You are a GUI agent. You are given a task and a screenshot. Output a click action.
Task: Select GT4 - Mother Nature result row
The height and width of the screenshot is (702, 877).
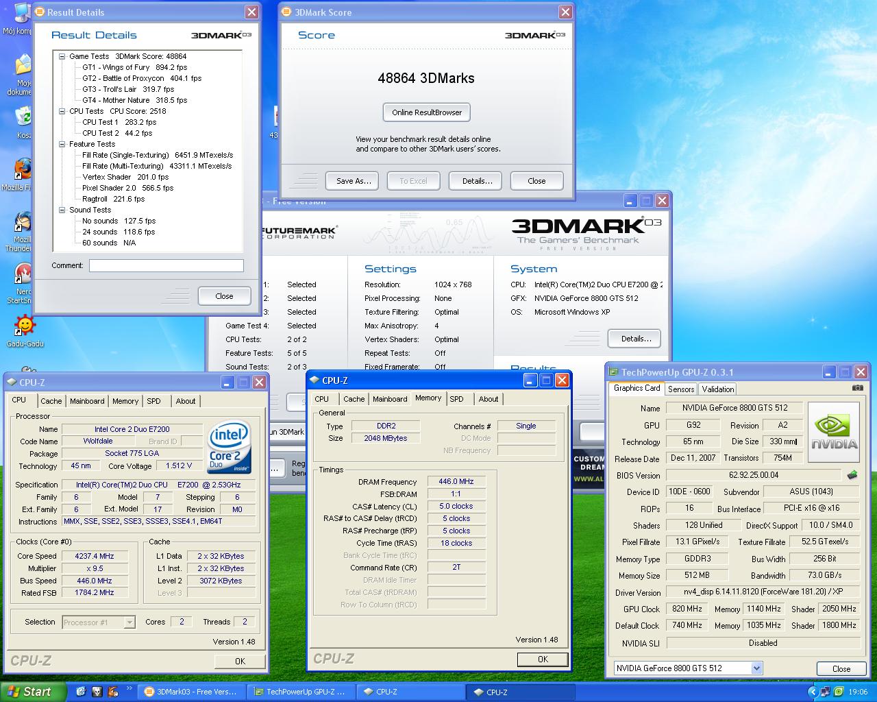(135, 100)
